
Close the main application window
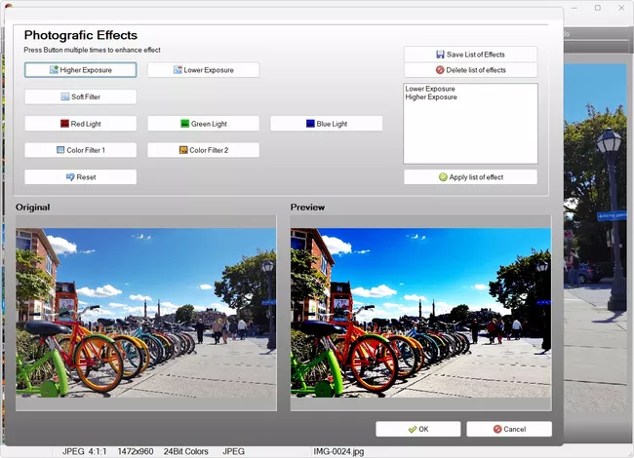pyautogui.click(x=621, y=8)
